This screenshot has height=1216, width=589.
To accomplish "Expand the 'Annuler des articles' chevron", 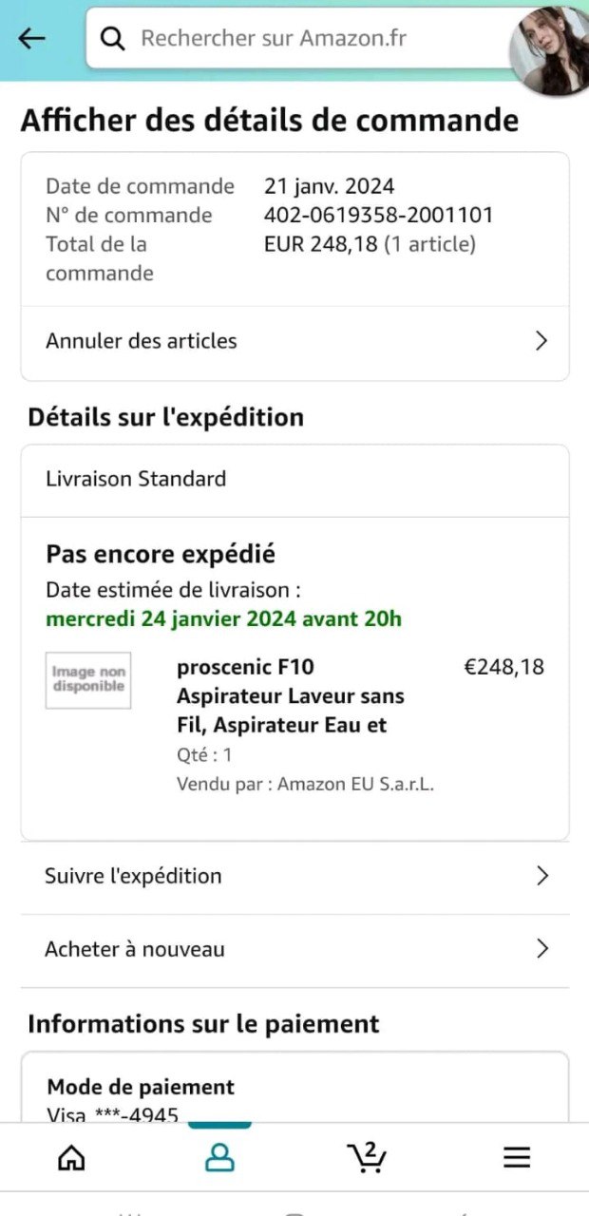I will (541, 341).
